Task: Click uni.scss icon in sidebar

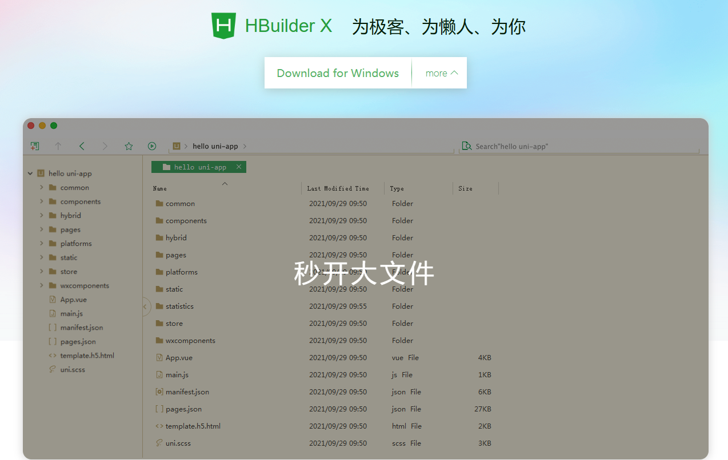Action: 53,369
